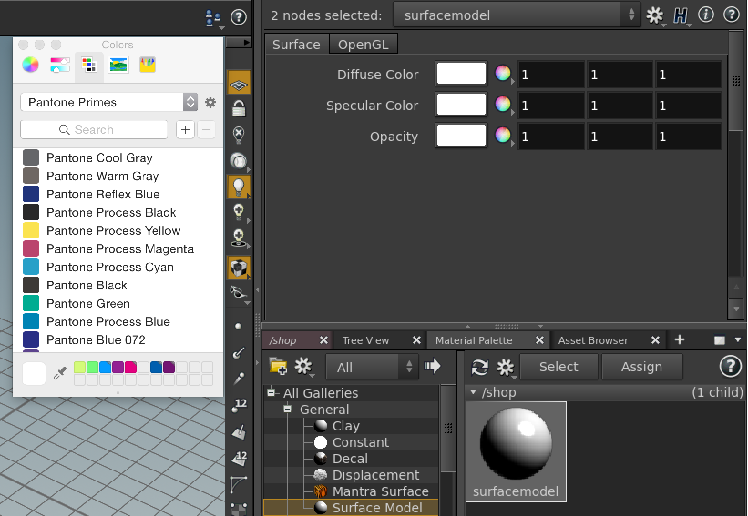Click the gear icon next to gallery folder
748x516 pixels.
(x=303, y=366)
